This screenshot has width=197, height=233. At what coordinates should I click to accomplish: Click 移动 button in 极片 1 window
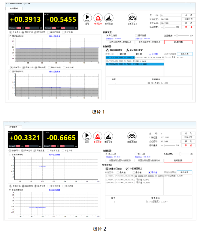[x=189, y=23]
